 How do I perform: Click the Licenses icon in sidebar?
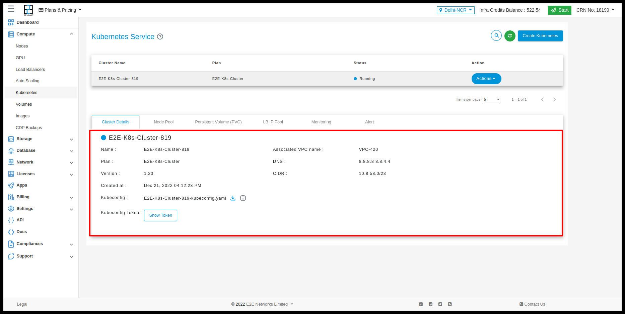click(11, 174)
